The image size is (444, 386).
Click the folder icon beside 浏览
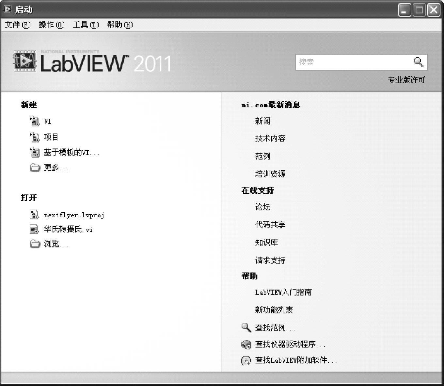[35, 244]
